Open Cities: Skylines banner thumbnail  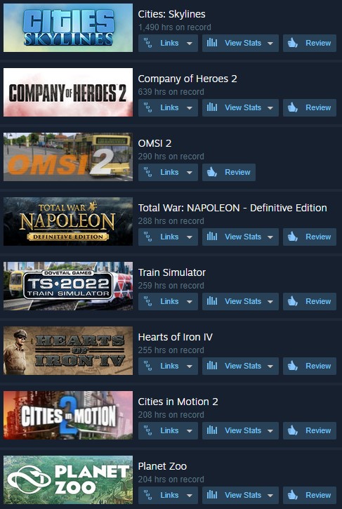(68, 27)
